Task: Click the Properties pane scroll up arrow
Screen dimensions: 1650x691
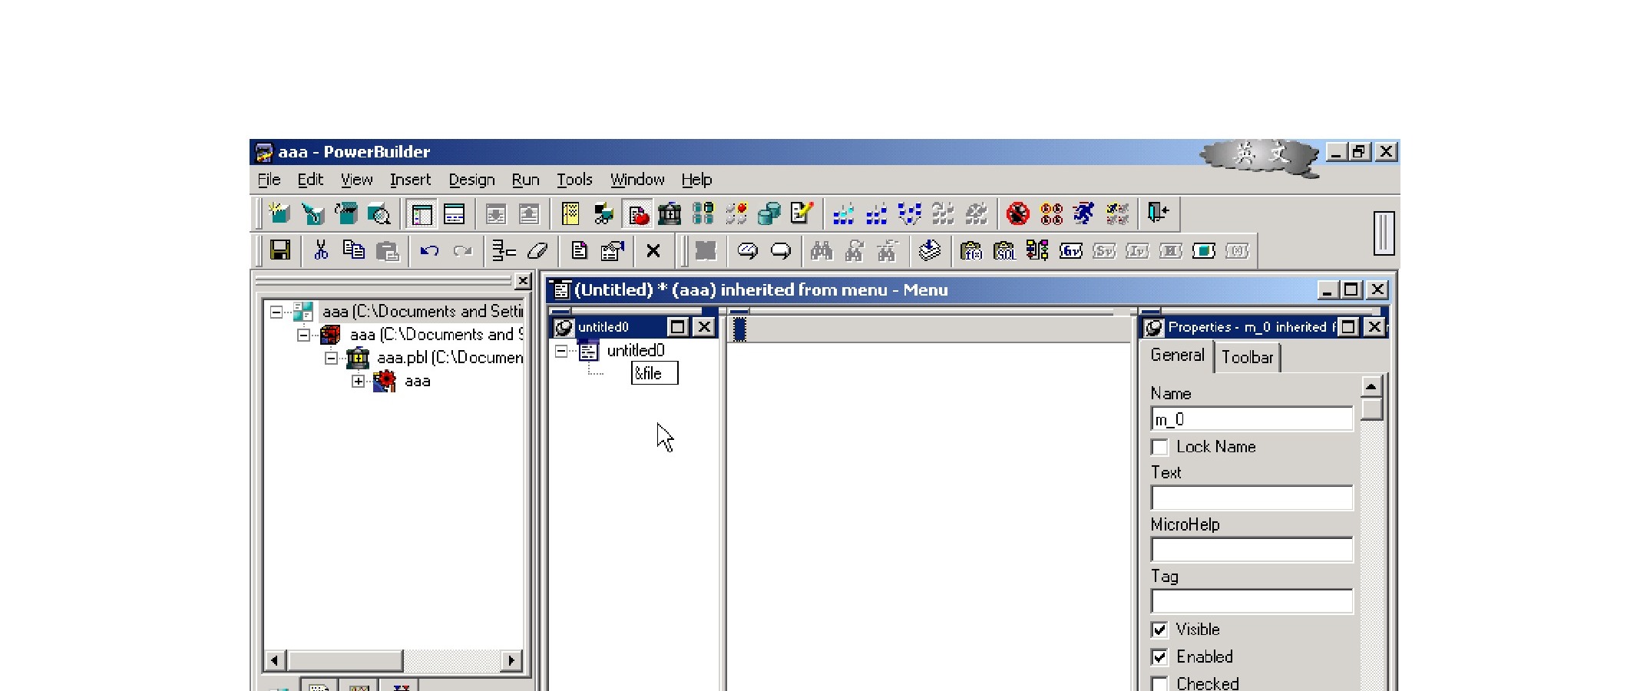Action: pos(1371,385)
